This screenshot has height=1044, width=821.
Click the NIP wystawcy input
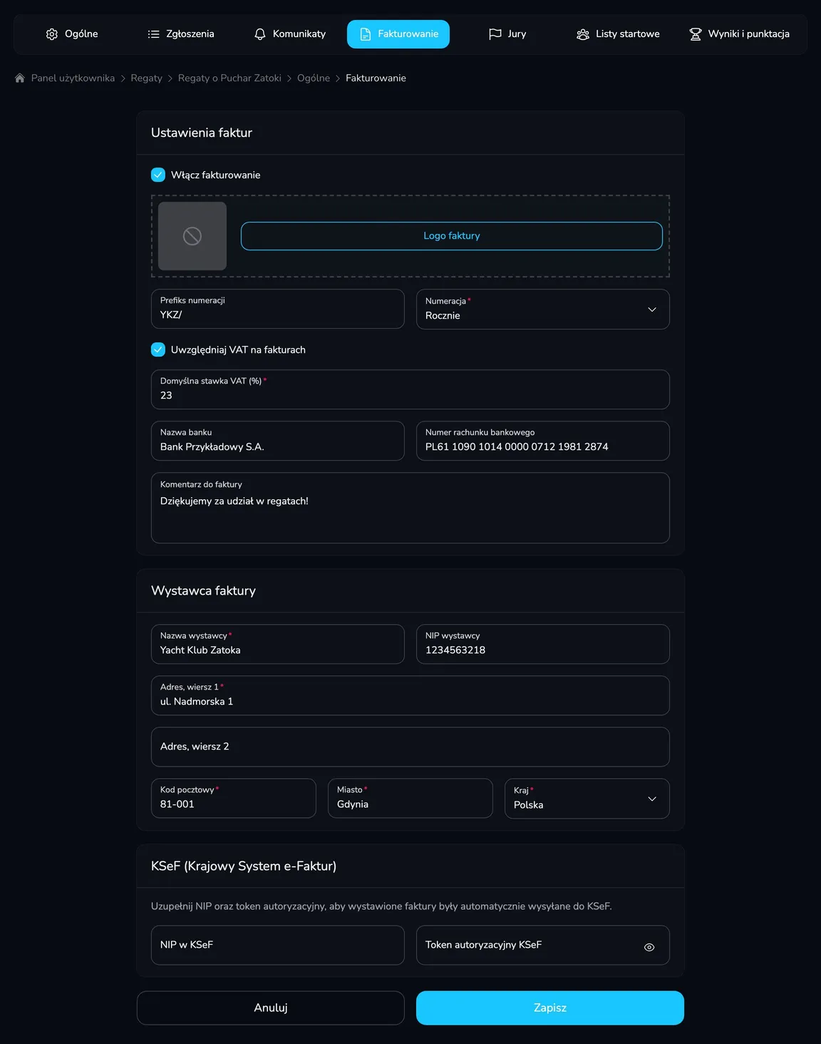[543, 644]
